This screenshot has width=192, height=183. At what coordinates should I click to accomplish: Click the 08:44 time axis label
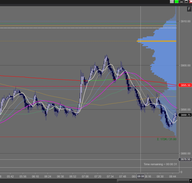tap(173, 177)
